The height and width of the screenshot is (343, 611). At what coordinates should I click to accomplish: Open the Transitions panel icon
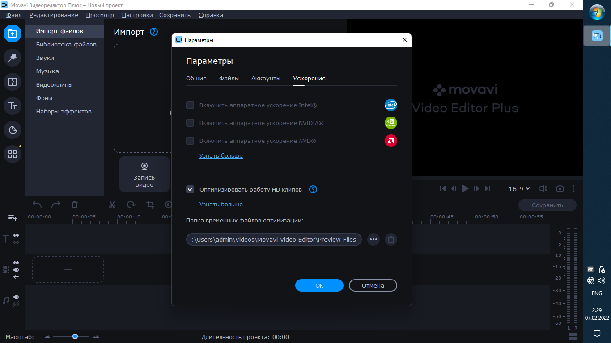tap(13, 82)
